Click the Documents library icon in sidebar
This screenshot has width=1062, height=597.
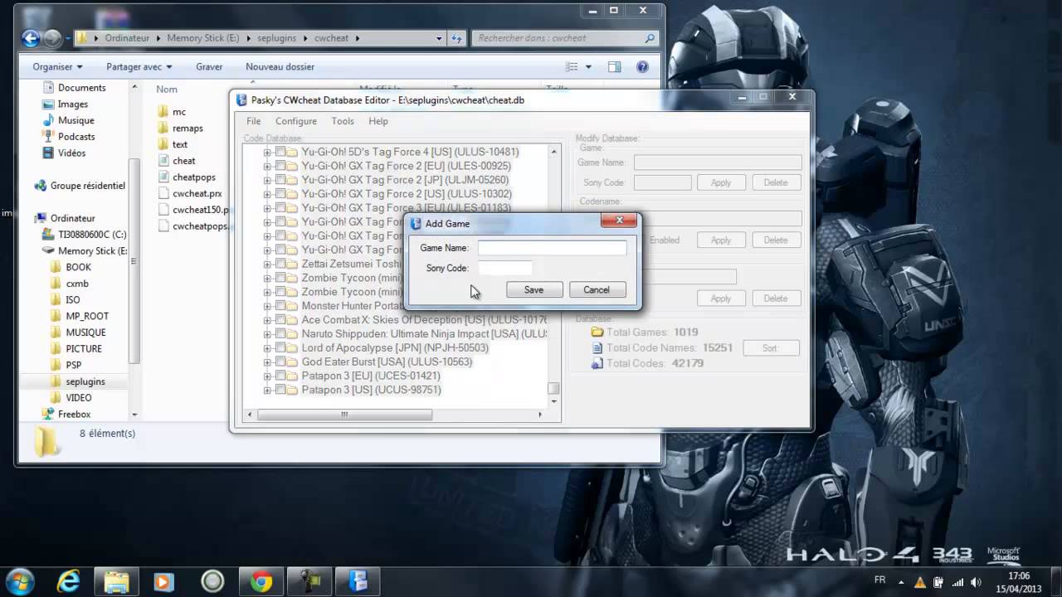[47, 88]
